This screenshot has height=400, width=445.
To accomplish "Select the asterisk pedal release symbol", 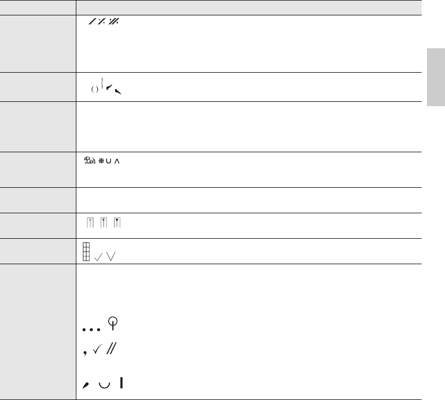I will [x=100, y=162].
